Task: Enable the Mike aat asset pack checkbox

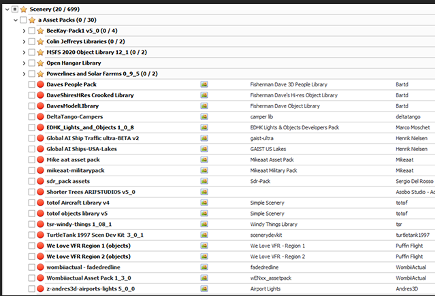Action: tap(32, 160)
